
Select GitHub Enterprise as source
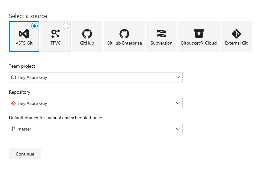pyautogui.click(x=124, y=37)
